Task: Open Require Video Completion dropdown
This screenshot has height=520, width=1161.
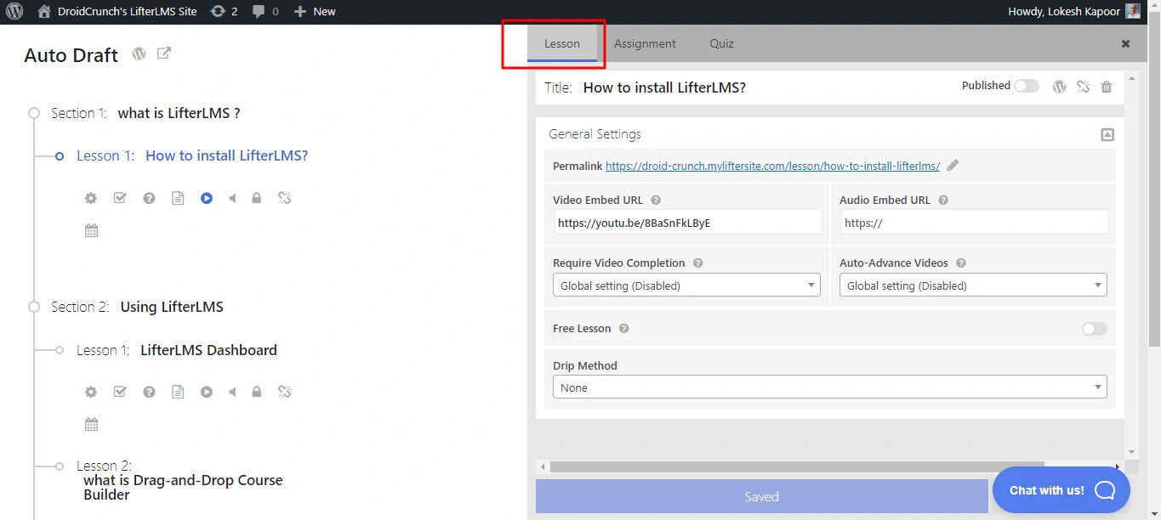Action: click(686, 285)
